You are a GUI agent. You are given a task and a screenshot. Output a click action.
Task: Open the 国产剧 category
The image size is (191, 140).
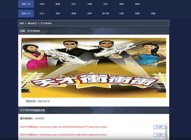105,13
